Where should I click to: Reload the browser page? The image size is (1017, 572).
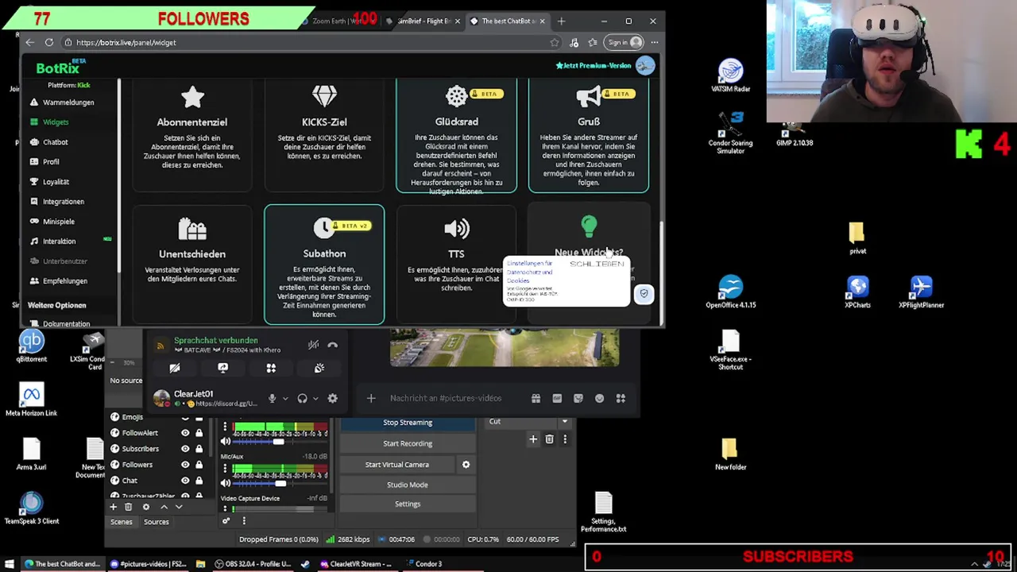point(49,42)
